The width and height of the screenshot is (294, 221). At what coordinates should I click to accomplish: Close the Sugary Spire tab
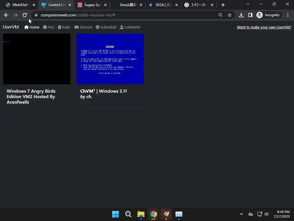(105, 5)
